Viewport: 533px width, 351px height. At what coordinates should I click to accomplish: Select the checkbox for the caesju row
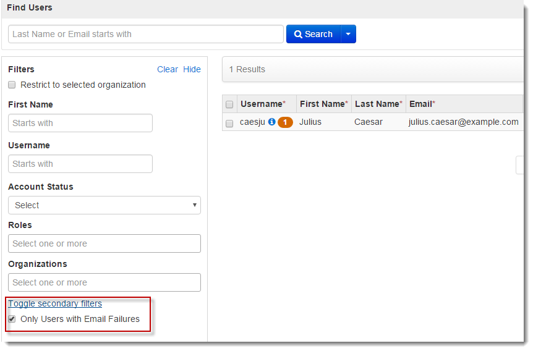click(229, 123)
